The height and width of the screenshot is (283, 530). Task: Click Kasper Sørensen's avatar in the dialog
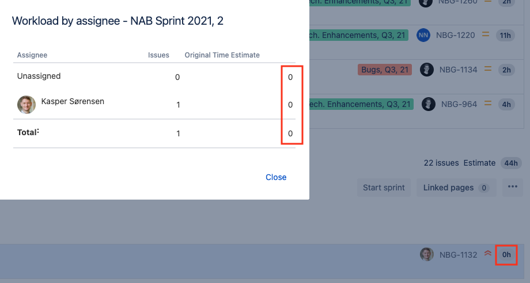[26, 105]
